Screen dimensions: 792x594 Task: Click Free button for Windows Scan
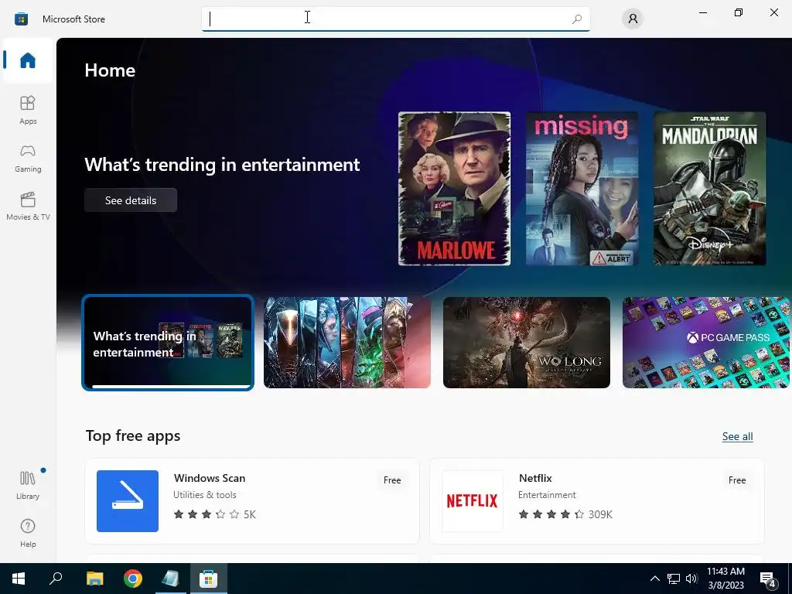[392, 480]
